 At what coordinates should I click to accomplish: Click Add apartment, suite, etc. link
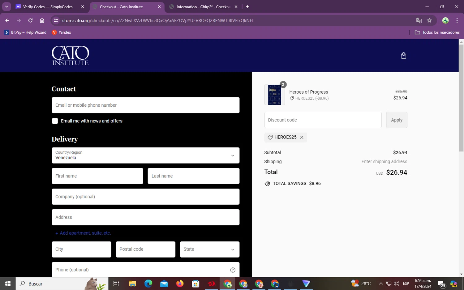click(x=83, y=233)
